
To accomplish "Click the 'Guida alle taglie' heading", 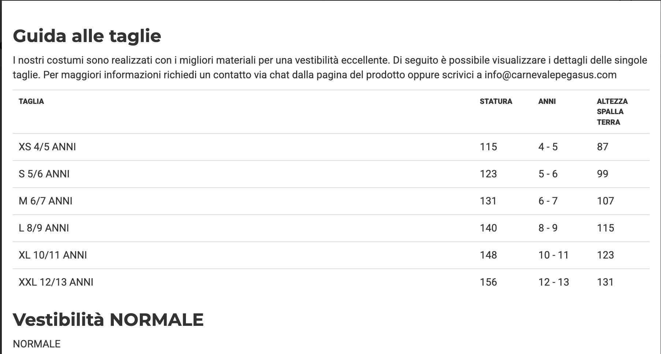I will click(87, 36).
